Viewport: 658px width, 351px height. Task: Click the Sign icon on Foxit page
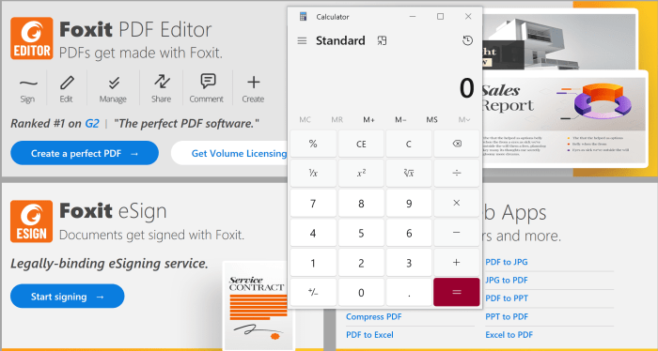click(x=27, y=84)
